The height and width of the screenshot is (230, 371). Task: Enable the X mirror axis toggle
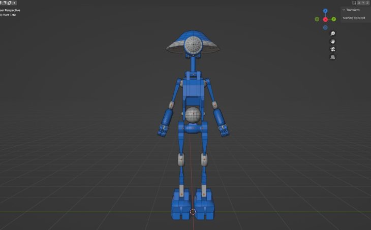click(359, 3)
